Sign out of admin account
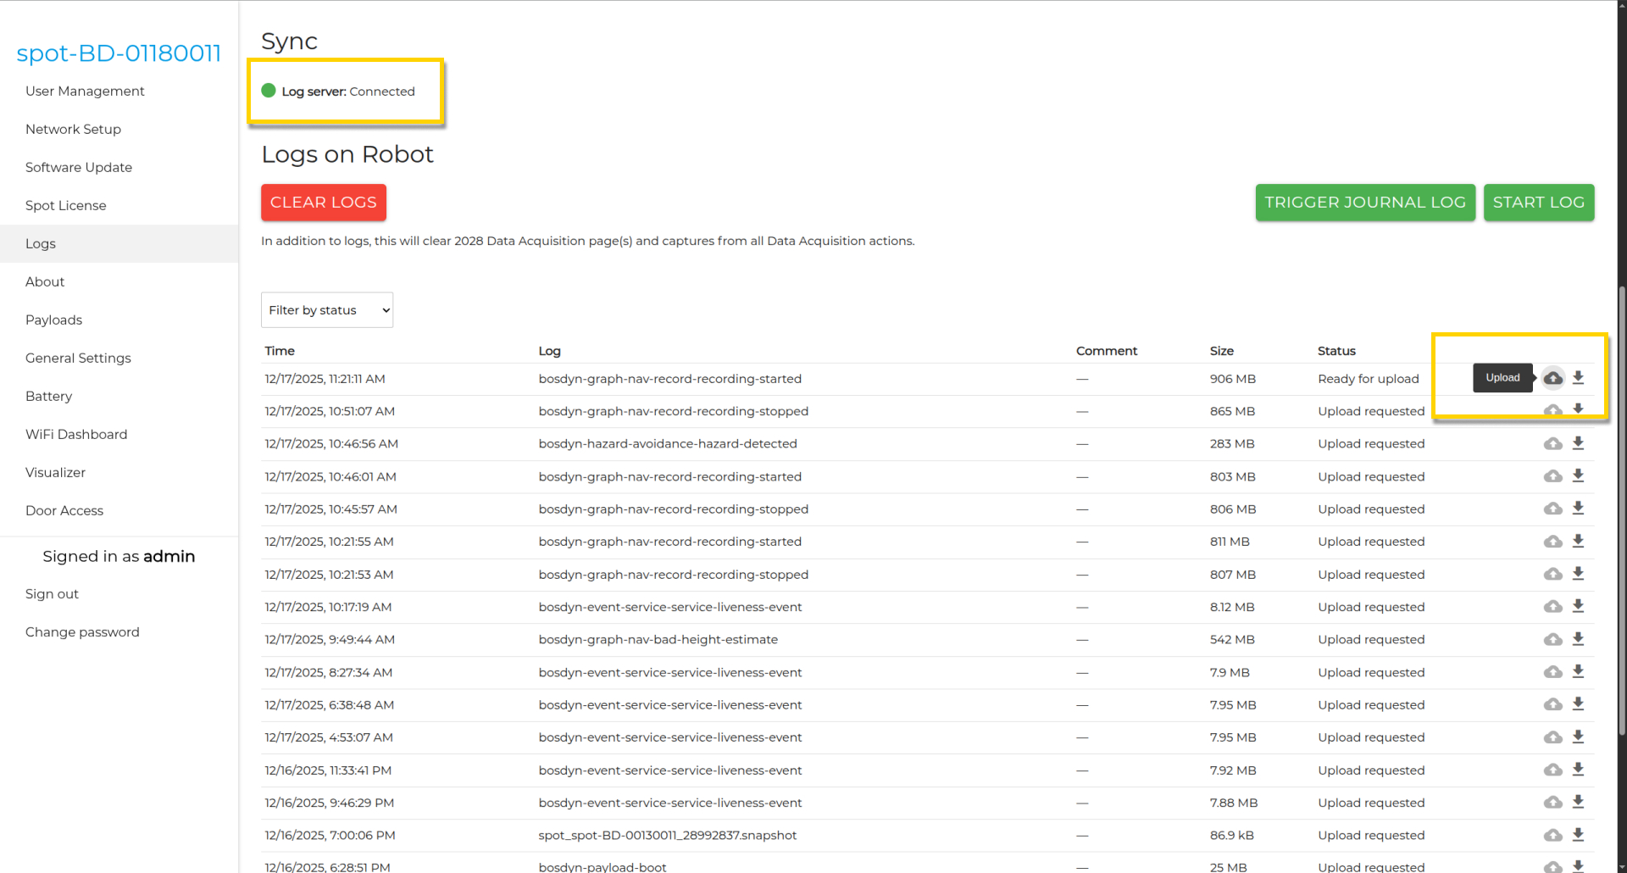Viewport: 1627px width, 873px height. click(52, 594)
